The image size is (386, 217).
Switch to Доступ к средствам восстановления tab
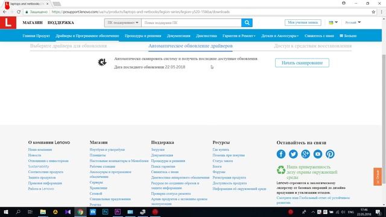313,46
